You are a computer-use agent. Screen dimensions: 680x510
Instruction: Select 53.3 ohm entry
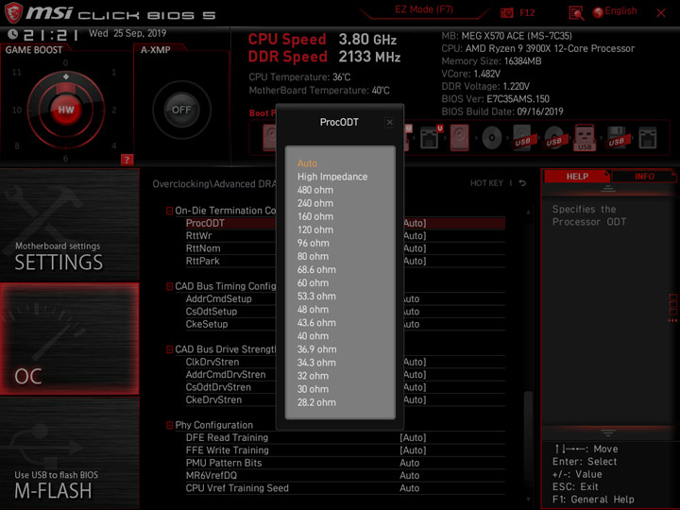coord(316,297)
